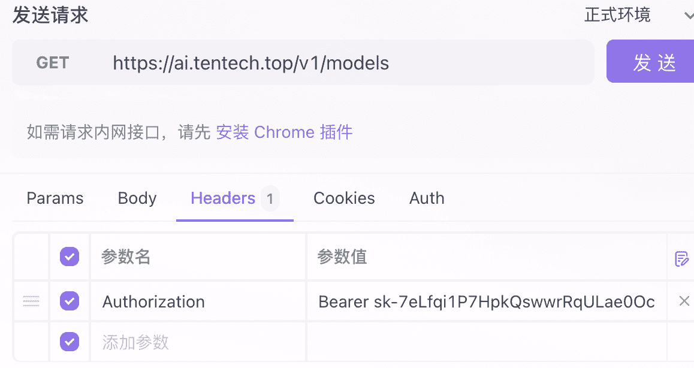Click the bulk edit icon in header table
The width and height of the screenshot is (694, 368).
click(681, 258)
